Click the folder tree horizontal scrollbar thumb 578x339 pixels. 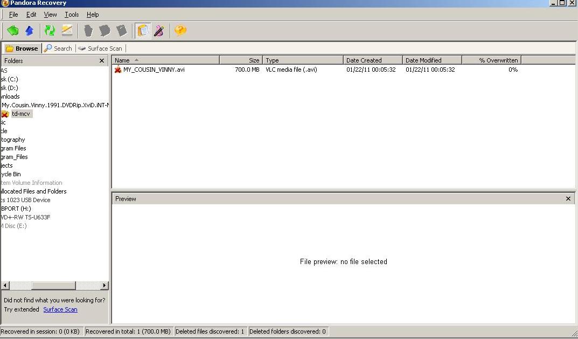tap(53, 285)
